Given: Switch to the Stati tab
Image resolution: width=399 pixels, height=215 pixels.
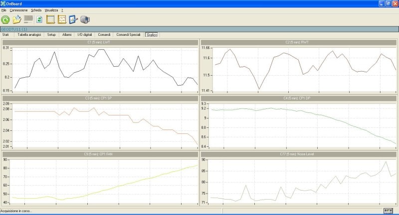Looking at the screenshot, I should click(x=6, y=35).
